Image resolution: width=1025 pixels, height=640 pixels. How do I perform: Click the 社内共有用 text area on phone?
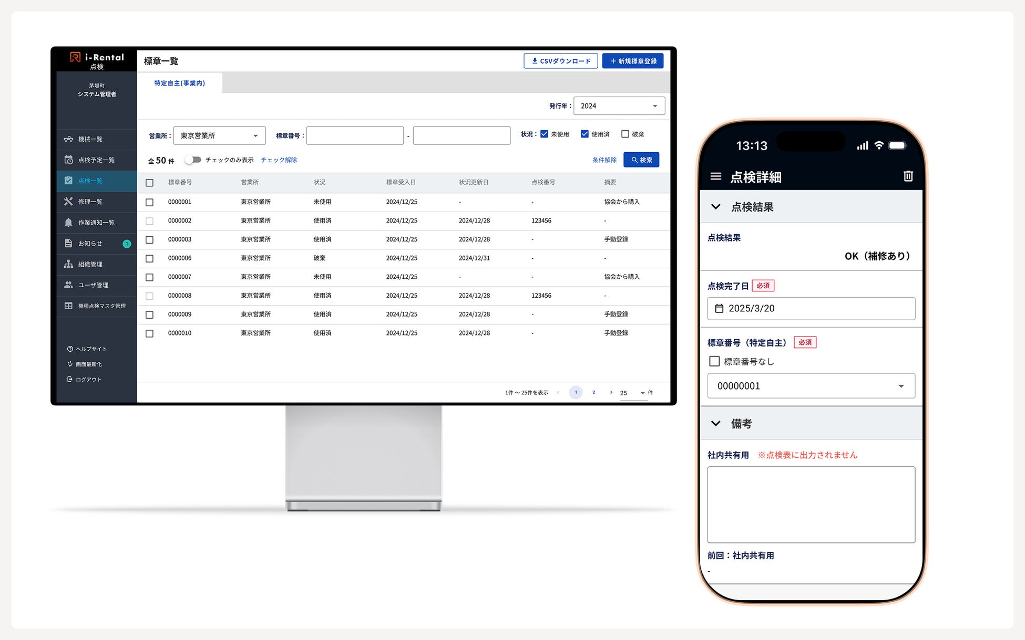(811, 504)
